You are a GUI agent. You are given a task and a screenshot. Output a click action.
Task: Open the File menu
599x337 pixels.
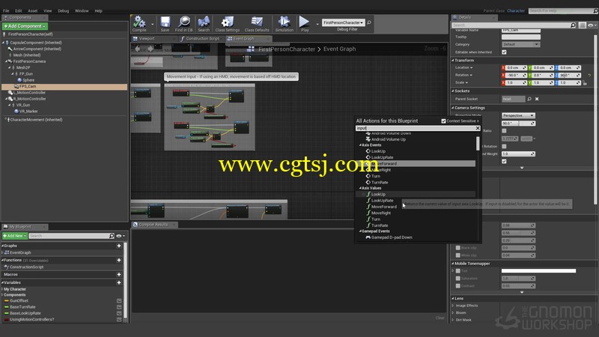[6, 10]
